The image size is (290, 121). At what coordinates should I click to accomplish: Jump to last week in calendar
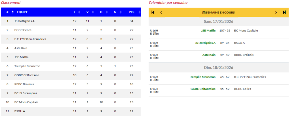coord(284,12)
